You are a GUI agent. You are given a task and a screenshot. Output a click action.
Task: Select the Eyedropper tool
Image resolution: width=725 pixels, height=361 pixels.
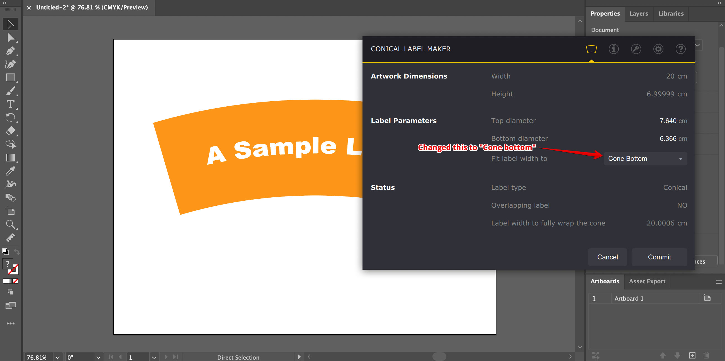[x=10, y=171]
